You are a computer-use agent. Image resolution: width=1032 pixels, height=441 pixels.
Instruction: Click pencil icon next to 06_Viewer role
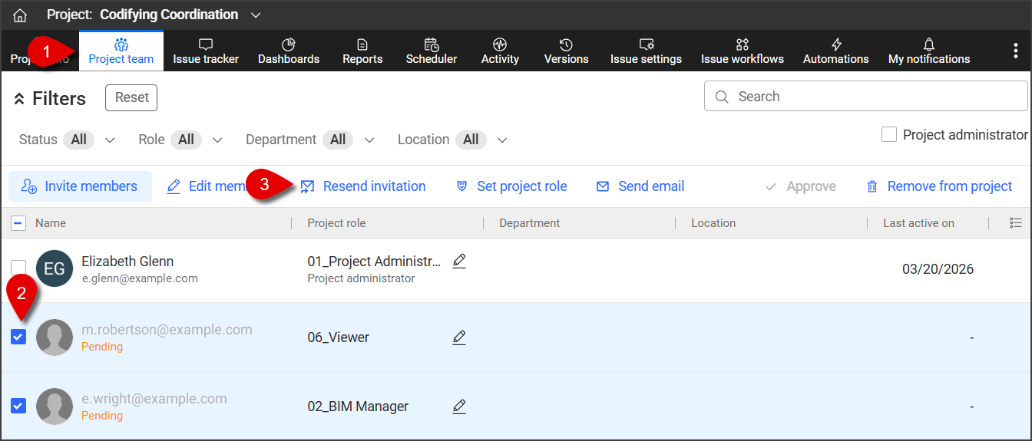pyautogui.click(x=459, y=337)
